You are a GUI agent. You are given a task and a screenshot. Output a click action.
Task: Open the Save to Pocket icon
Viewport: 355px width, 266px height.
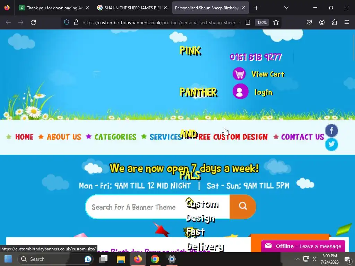click(x=309, y=23)
